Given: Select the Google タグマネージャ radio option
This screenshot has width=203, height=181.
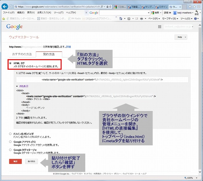Looking at the screenshot, I should (10, 150).
